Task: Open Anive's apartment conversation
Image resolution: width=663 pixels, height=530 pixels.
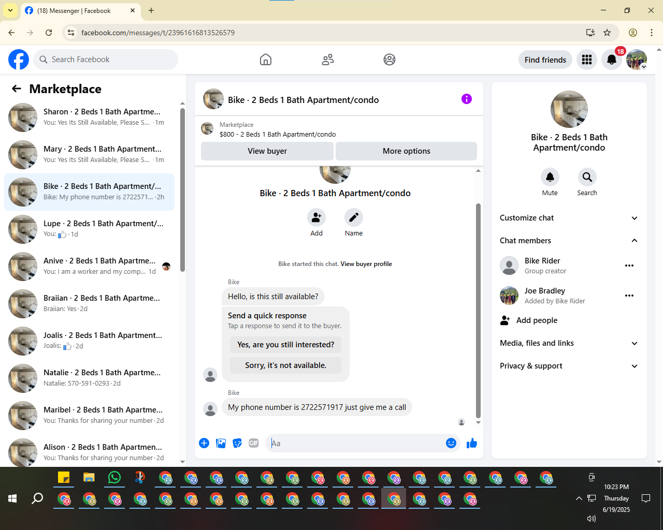Action: (89, 267)
